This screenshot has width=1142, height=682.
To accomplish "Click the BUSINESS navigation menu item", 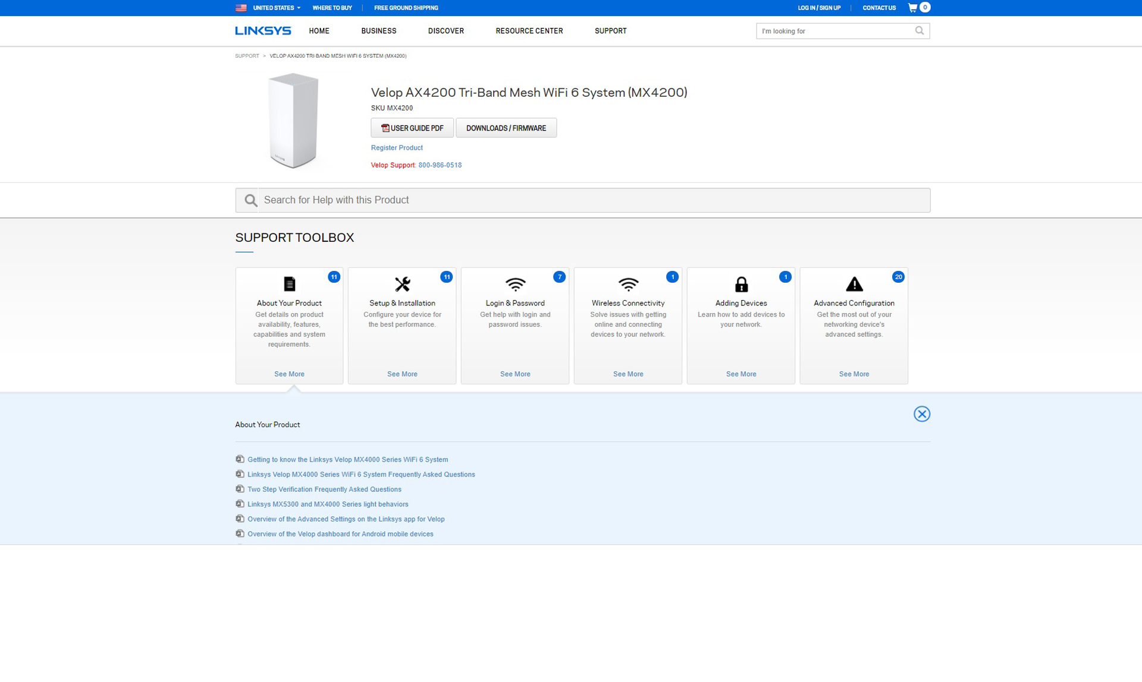I will 378,31.
